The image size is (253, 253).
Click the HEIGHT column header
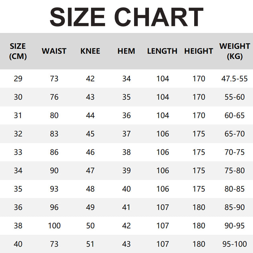click(x=199, y=51)
